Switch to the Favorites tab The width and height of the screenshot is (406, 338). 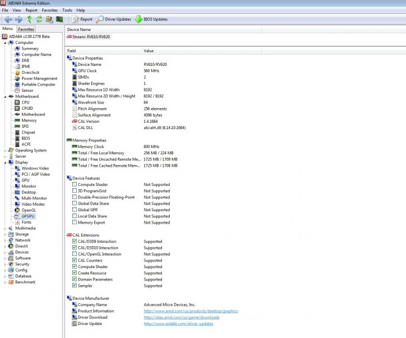point(26,29)
